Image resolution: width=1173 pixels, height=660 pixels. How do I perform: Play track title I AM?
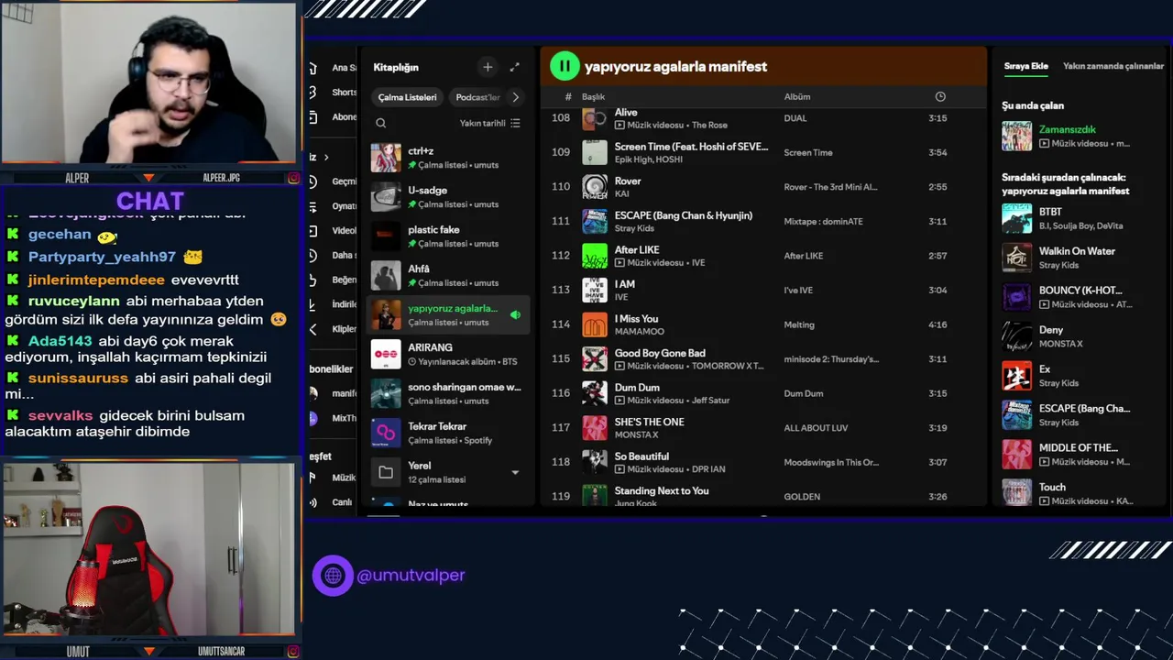coord(624,284)
